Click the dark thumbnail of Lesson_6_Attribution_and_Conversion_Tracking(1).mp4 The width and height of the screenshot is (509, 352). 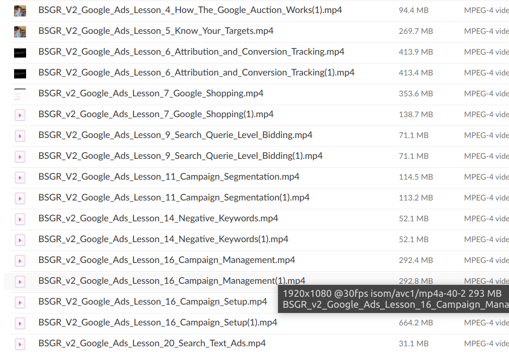(x=20, y=73)
